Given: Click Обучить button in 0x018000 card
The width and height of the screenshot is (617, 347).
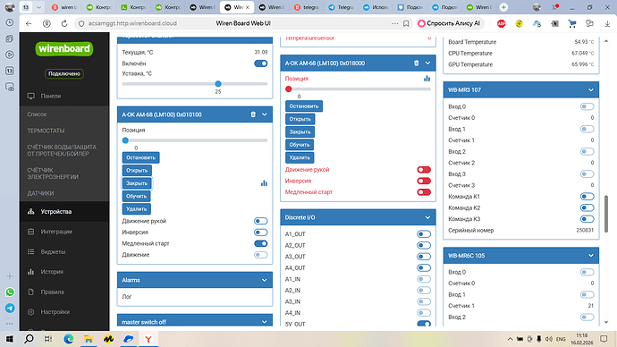Looking at the screenshot, I should coord(300,145).
